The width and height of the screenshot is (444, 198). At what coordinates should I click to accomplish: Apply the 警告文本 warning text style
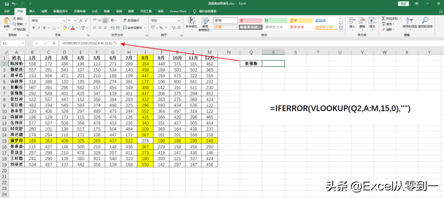tap(301, 27)
